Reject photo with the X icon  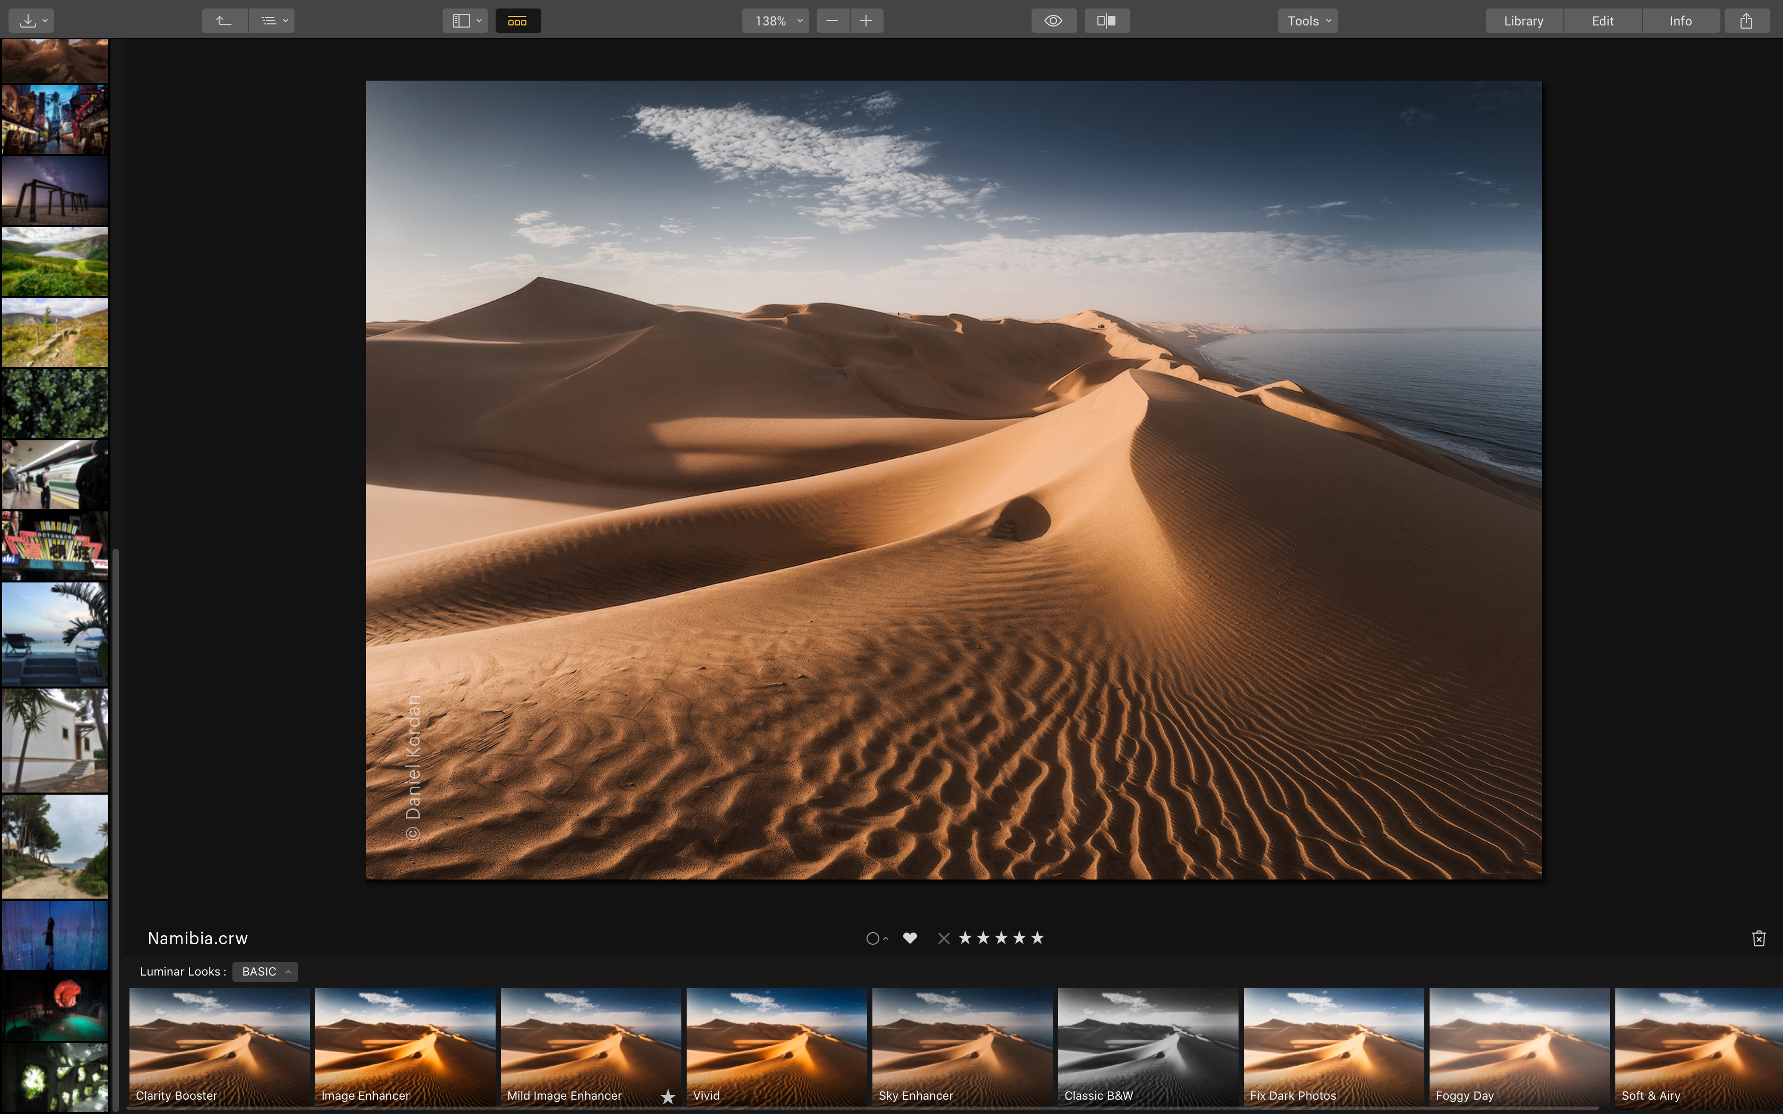click(x=944, y=938)
